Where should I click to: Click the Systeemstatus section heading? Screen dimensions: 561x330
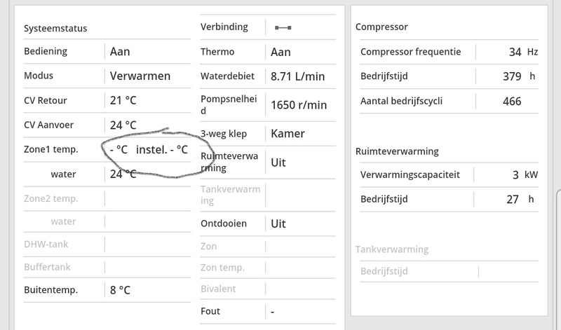pos(55,29)
